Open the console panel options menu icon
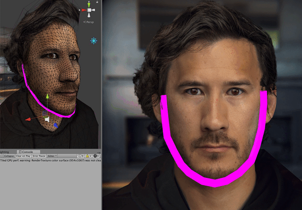This screenshot has width=302, height=210. 99,152
